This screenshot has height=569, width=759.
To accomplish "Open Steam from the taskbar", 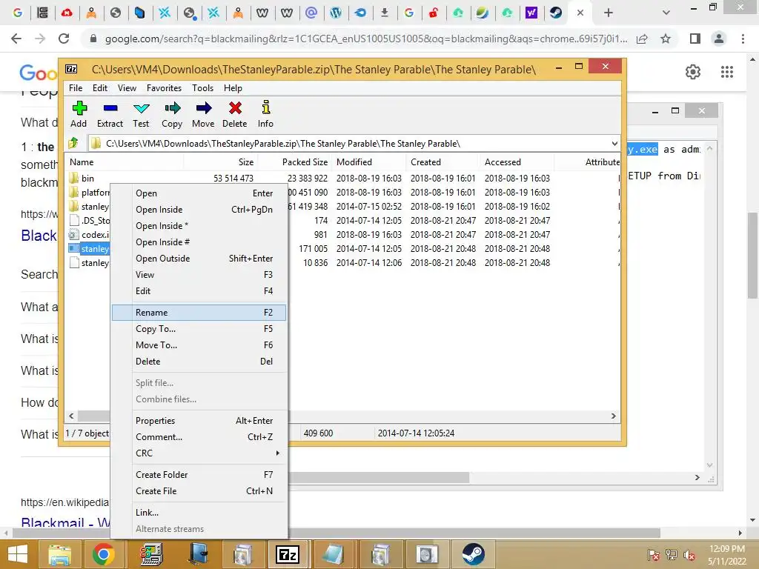I will click(473, 554).
